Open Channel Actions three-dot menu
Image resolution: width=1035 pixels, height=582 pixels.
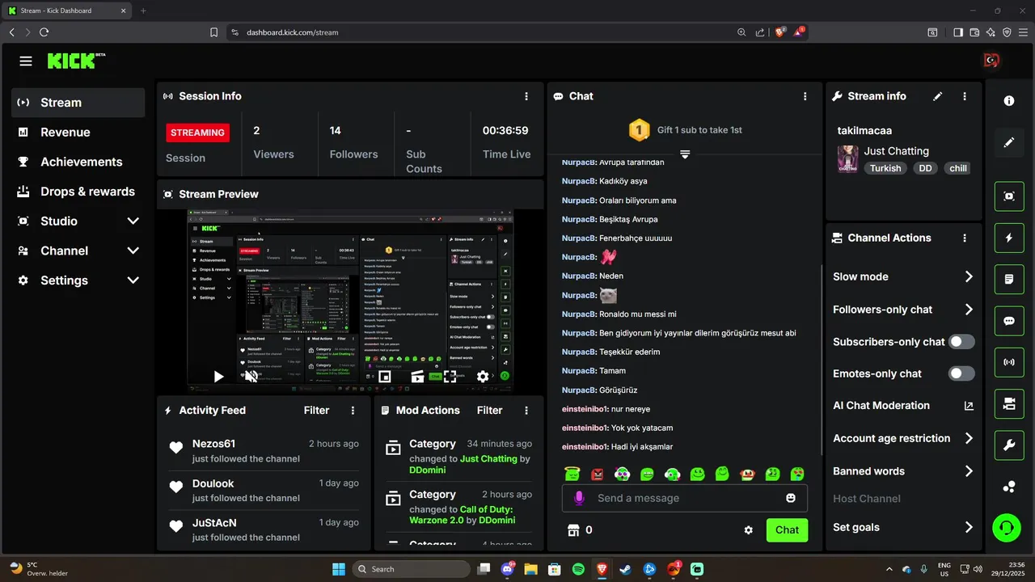tap(965, 238)
